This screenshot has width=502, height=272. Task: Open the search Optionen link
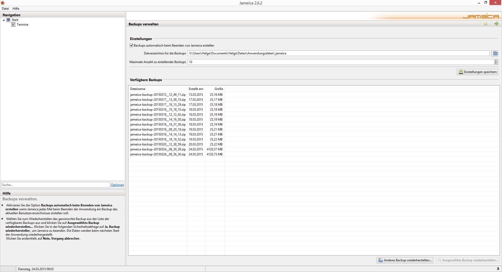tap(117, 185)
